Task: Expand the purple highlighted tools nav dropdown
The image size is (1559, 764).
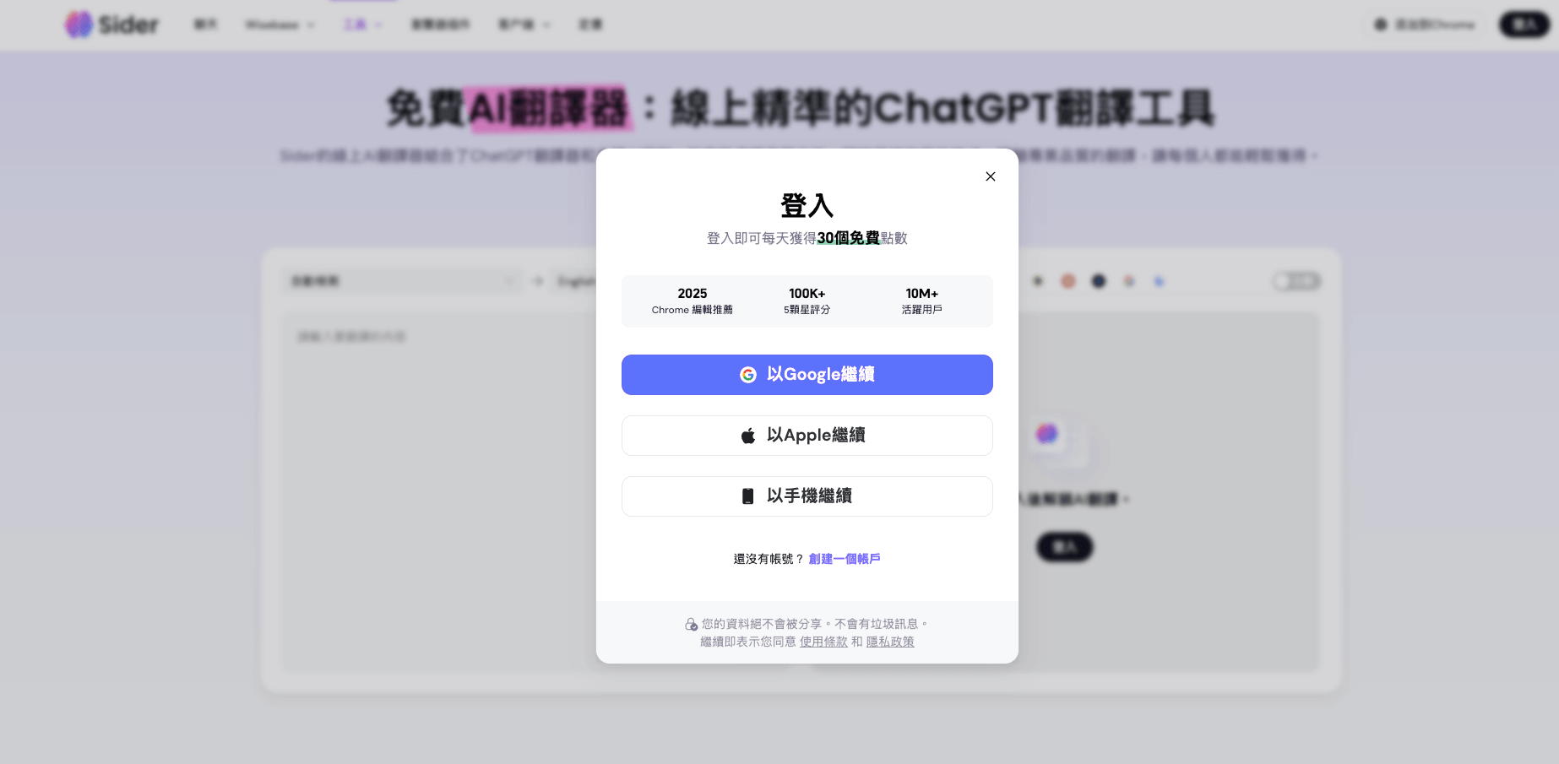Action: point(362,24)
